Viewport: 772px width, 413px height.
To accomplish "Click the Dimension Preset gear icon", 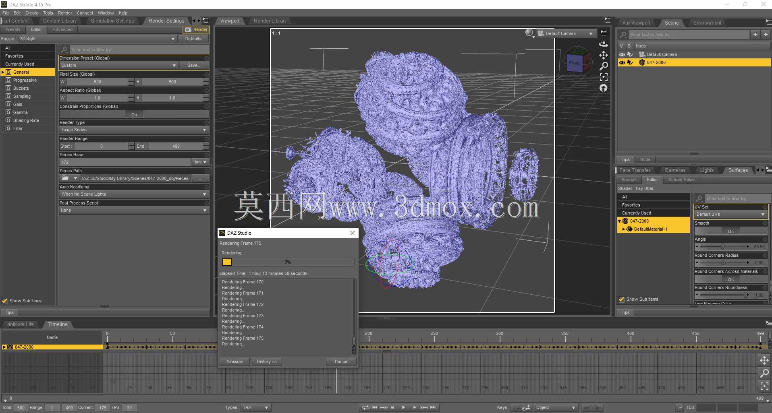I will point(207,58).
